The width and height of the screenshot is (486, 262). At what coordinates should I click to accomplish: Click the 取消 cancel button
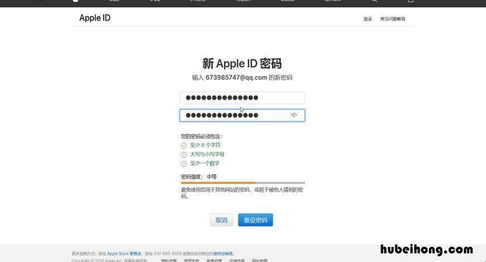click(x=221, y=220)
